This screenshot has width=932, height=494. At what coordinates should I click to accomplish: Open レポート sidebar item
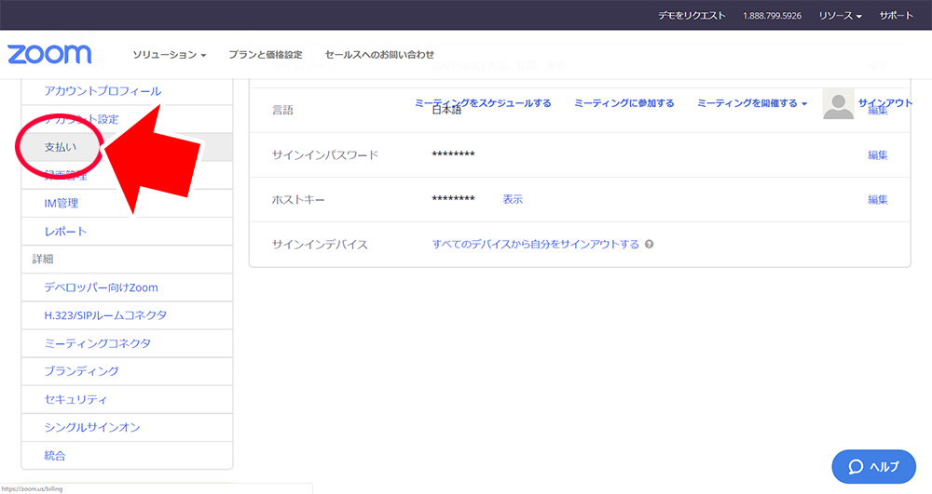pos(65,231)
